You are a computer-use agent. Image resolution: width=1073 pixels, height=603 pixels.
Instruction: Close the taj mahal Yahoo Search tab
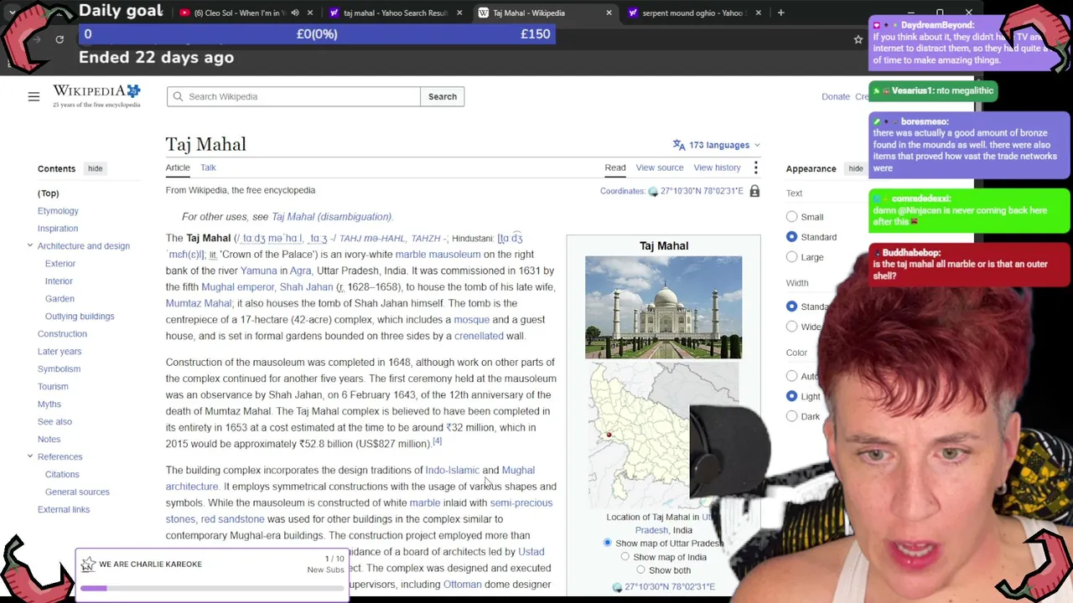459,13
